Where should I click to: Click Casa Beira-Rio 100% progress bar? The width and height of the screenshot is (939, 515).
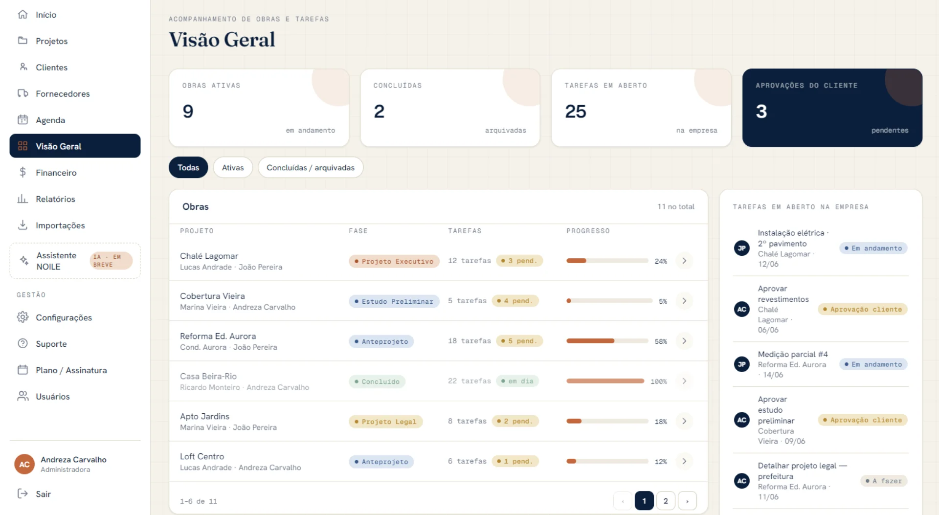605,381
